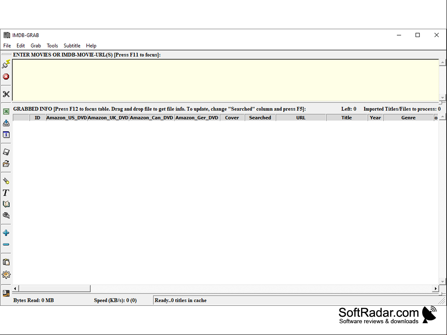Click 'Ready..0 titles in cache' status text
The width and height of the screenshot is (447, 335).
pos(181,300)
